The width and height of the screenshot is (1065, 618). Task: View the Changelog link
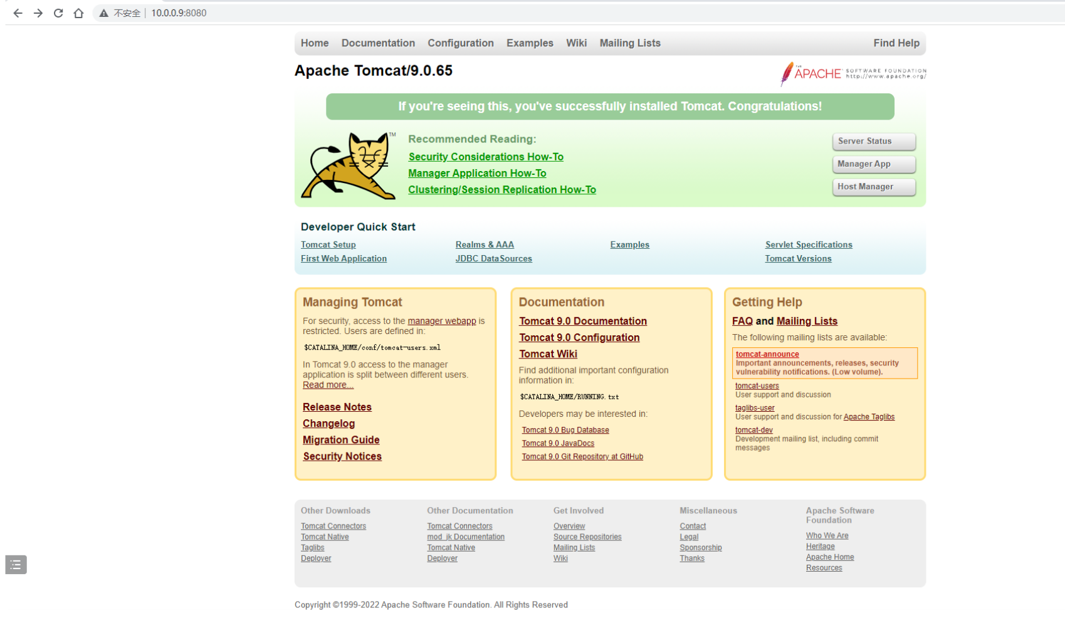click(x=329, y=424)
